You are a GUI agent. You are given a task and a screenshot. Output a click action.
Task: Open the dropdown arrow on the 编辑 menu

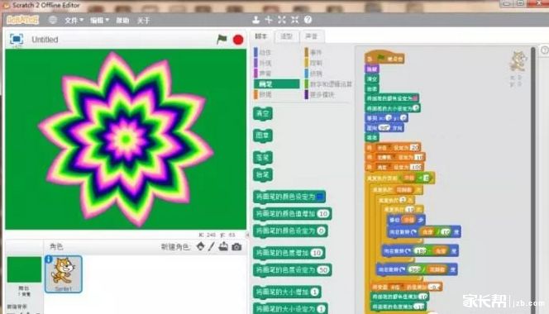[x=107, y=21]
